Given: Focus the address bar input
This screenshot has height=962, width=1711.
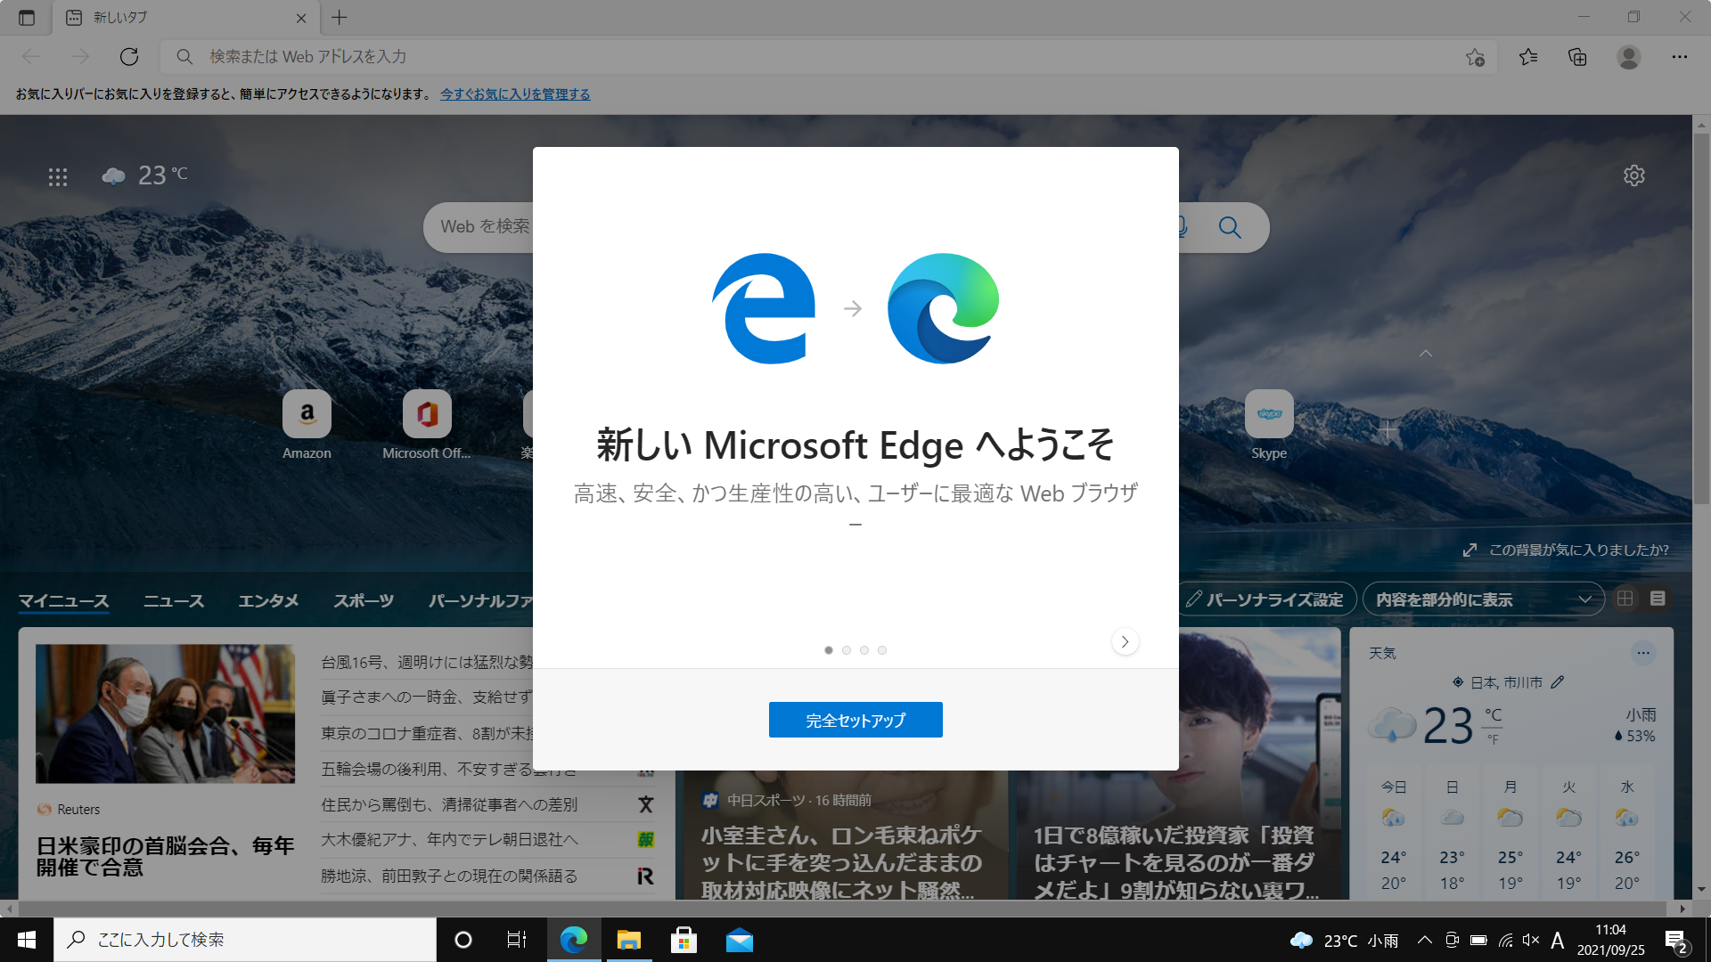Looking at the screenshot, I should pyautogui.click(x=829, y=57).
